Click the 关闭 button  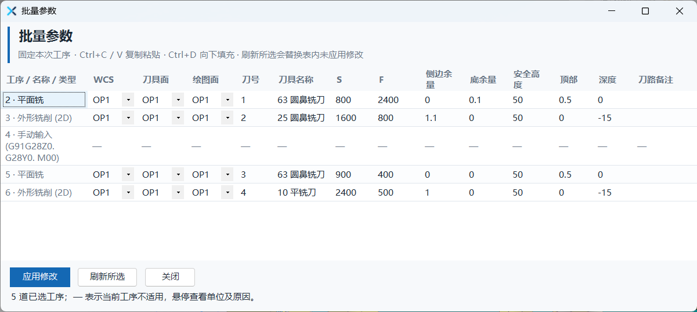click(170, 277)
